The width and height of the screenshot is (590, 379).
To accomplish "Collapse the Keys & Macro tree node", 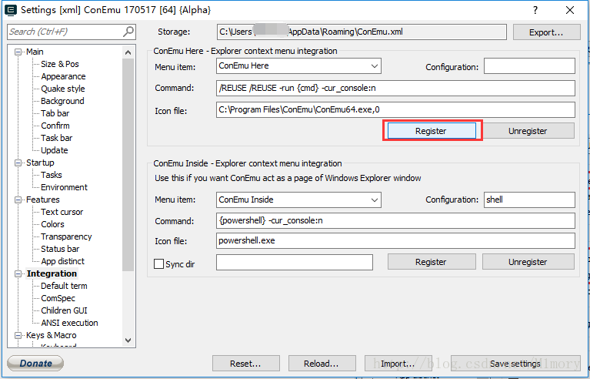I will pyautogui.click(x=18, y=335).
